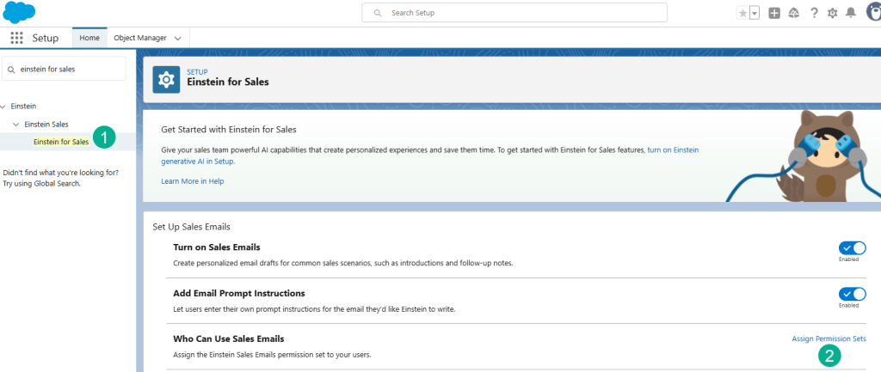View notifications bell
This screenshot has width=881, height=372.
851,13
